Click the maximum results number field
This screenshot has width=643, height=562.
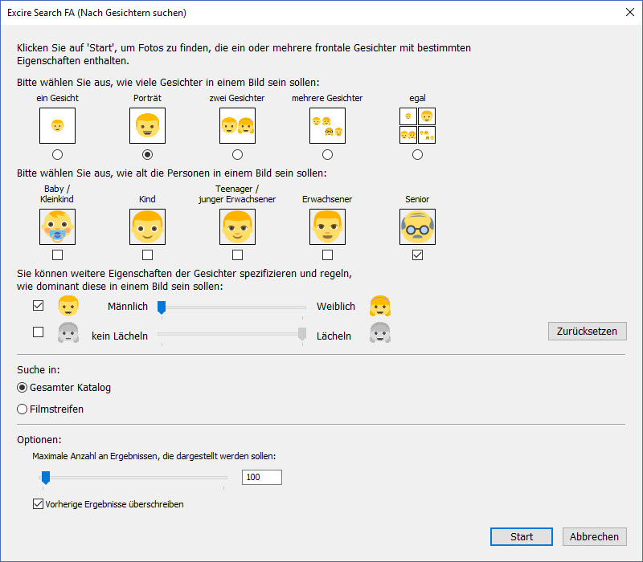[261, 478]
